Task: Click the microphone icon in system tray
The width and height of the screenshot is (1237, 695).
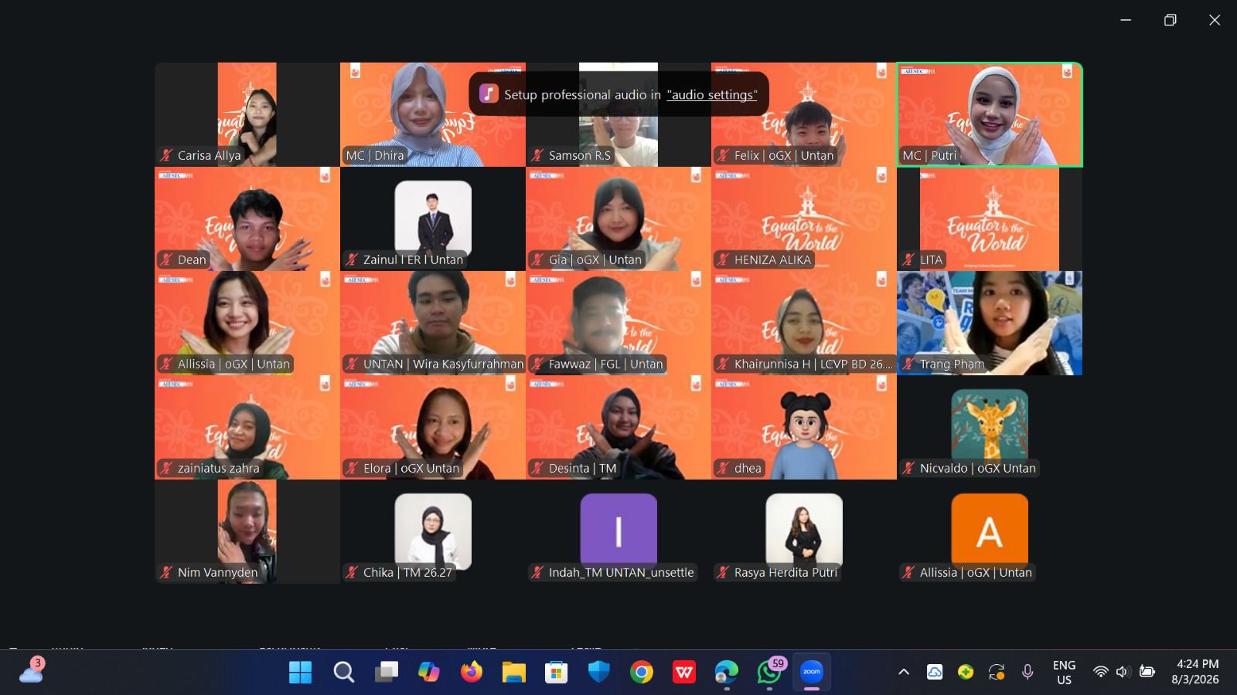Action: point(1027,672)
